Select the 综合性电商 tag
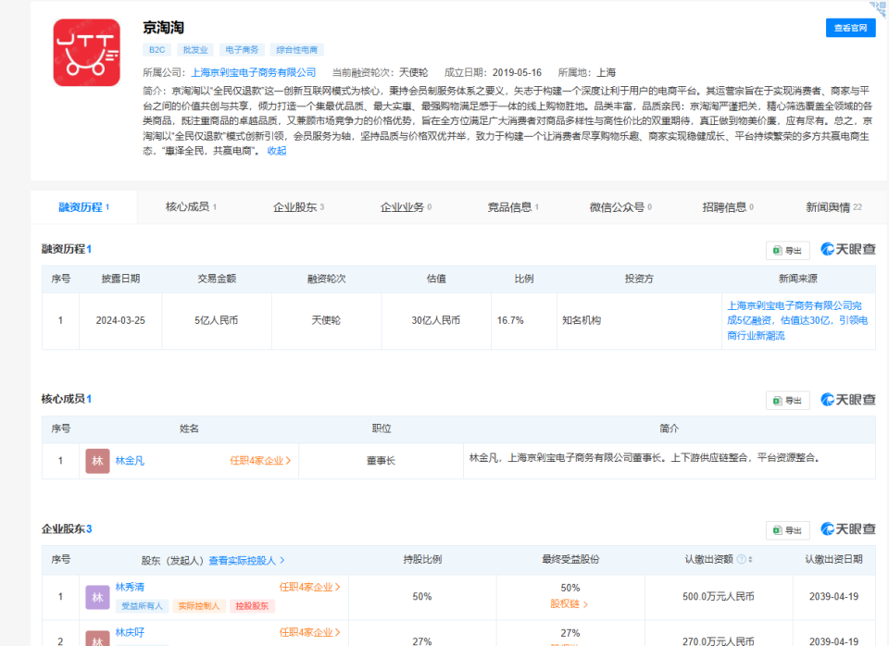Viewport: 889px width, 646px height. click(296, 50)
